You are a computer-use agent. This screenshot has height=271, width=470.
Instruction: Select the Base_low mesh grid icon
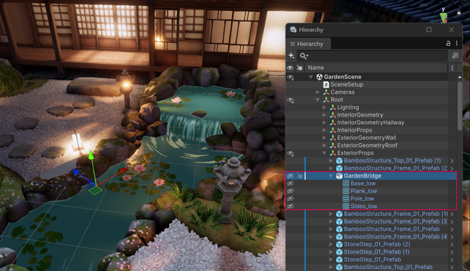click(346, 183)
